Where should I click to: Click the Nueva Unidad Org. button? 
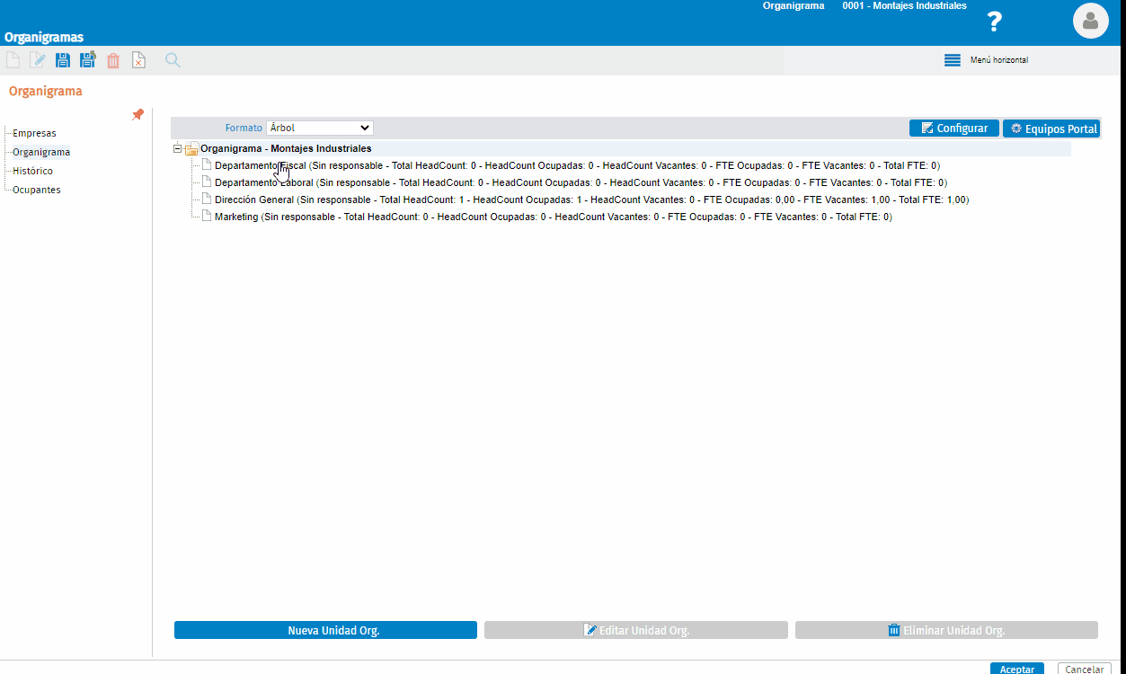pos(325,630)
